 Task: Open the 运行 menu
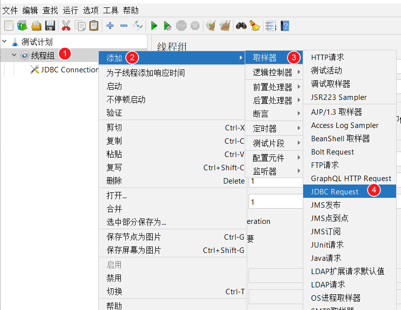click(70, 10)
